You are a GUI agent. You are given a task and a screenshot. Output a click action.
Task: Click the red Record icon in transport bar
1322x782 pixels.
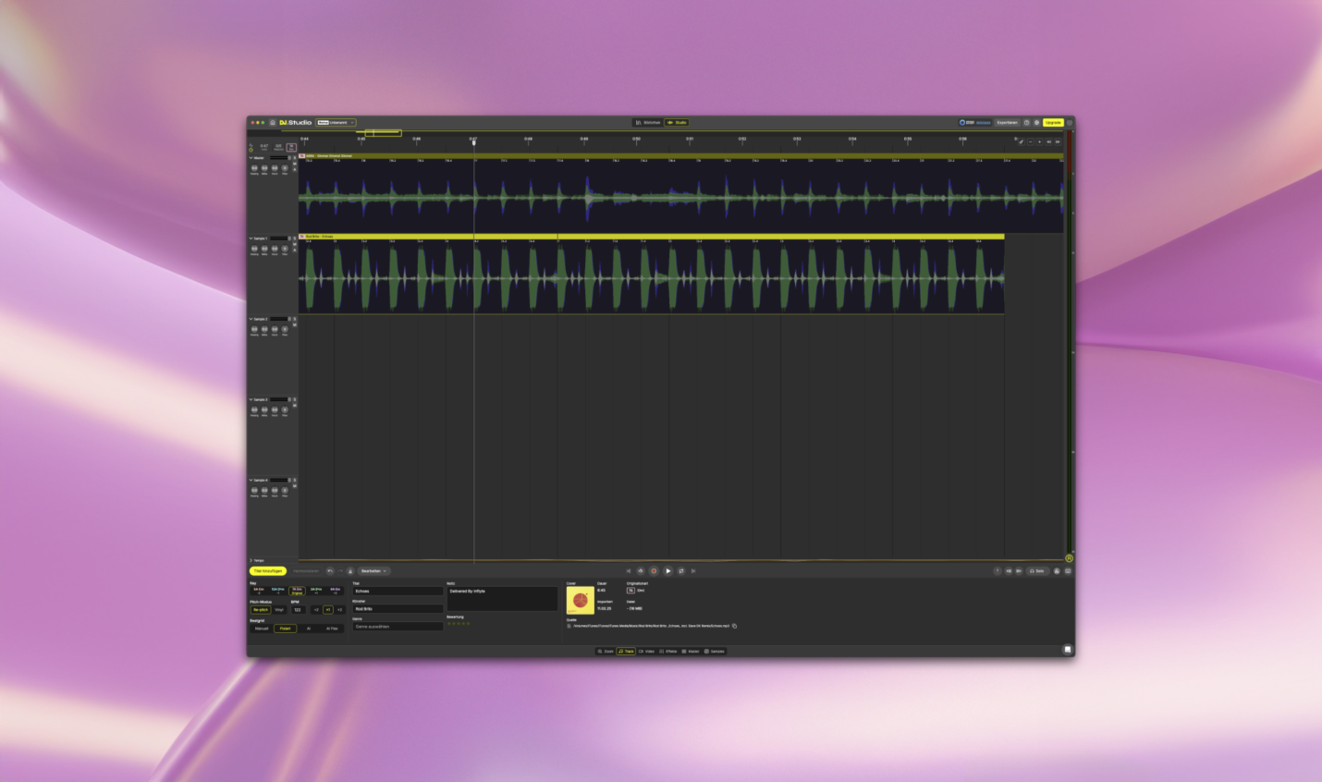(654, 571)
